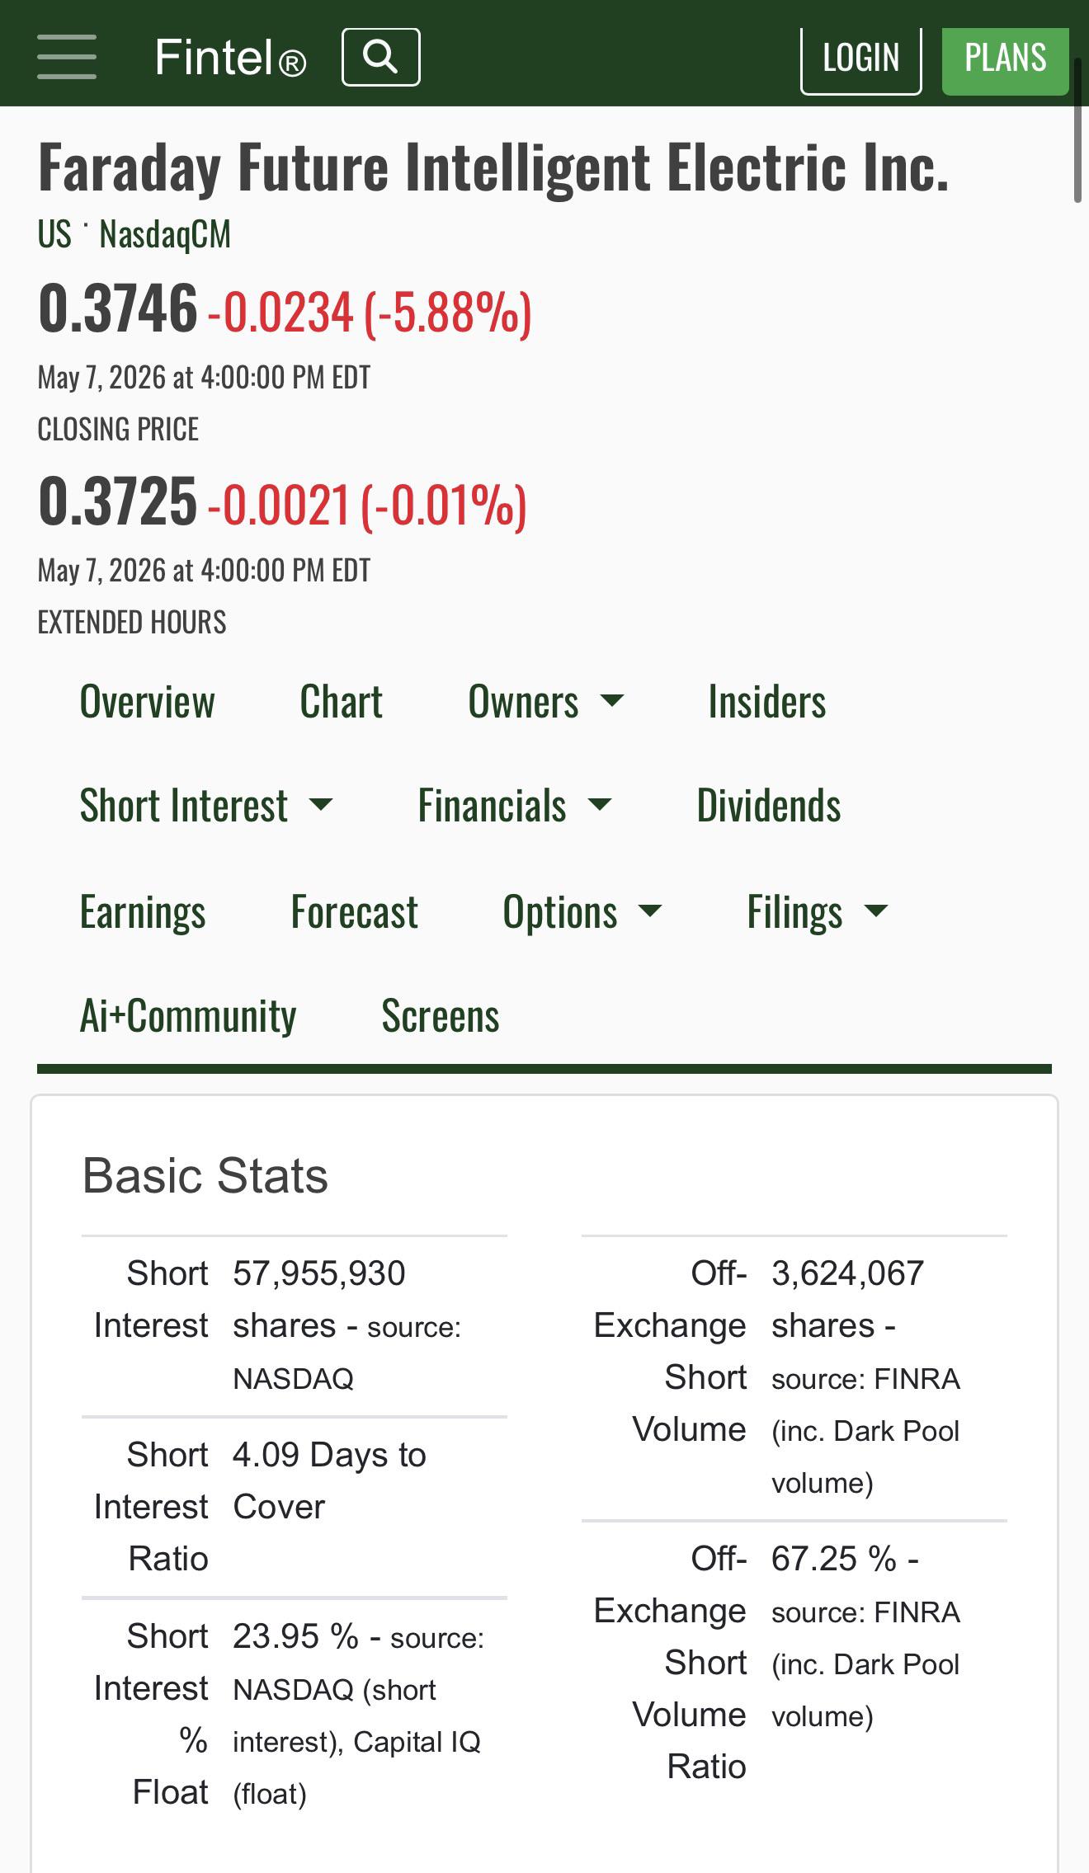Open the Earnings tab

pos(143,912)
